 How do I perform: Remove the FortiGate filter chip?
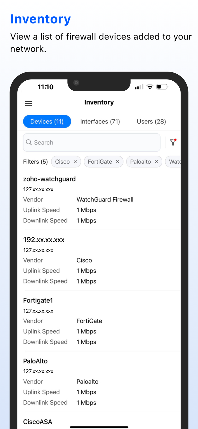point(117,162)
